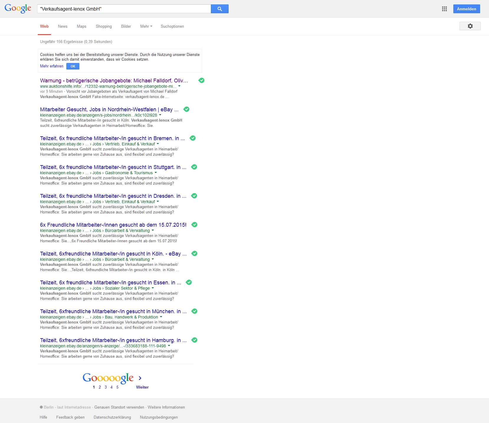Focus the search query input field
The height and width of the screenshot is (423, 489).
124,9
